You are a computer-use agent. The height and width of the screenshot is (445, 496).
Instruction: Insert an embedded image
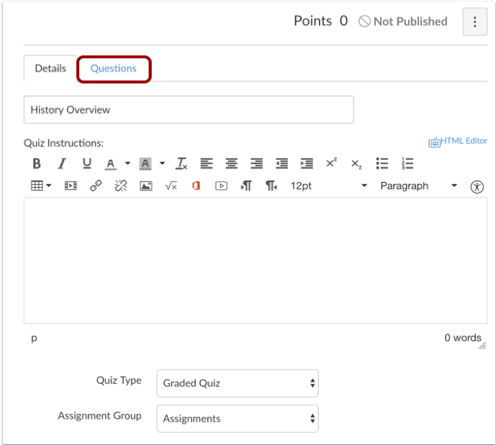[x=146, y=186]
